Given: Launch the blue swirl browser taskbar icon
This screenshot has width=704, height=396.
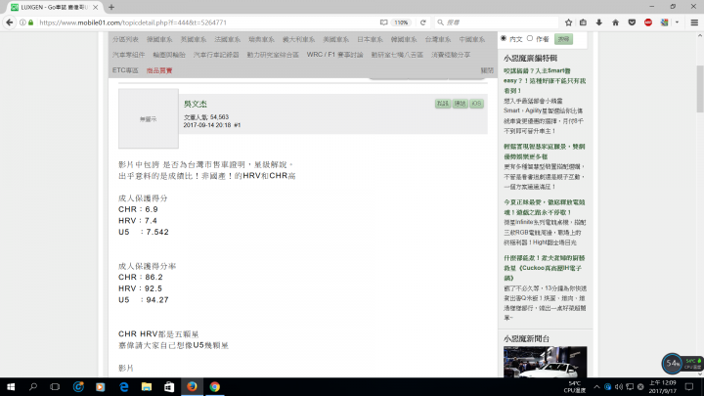Looking at the screenshot, I should pos(78,386).
